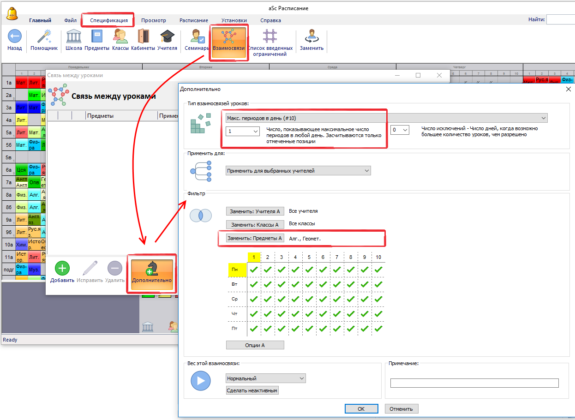Click Добавить green plus button
The image size is (575, 420).
coord(62,269)
